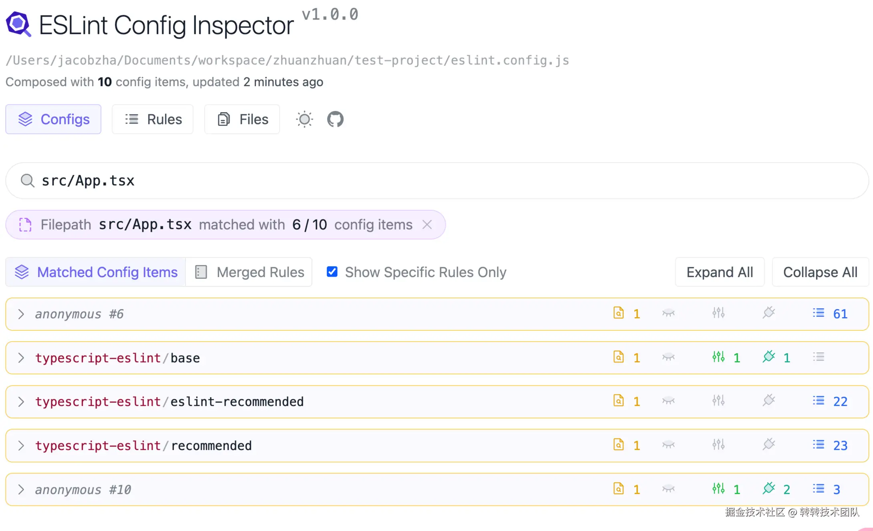Click the rules count icon showing 61
This screenshot has width=873, height=531.
point(819,314)
